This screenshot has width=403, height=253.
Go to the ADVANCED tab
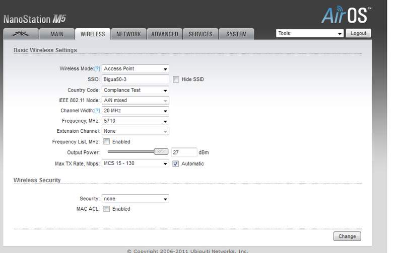[x=165, y=34]
